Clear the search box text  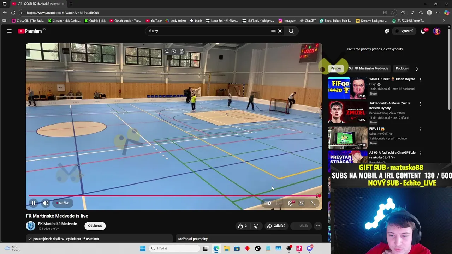click(x=280, y=31)
